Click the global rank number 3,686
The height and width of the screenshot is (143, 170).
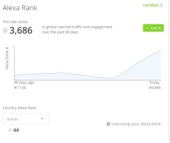21,30
